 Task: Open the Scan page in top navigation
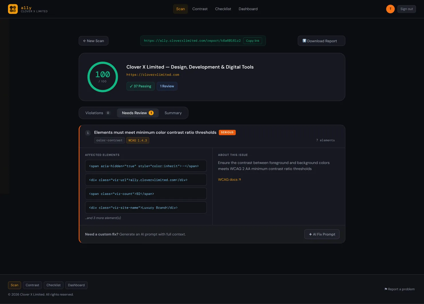(x=181, y=9)
